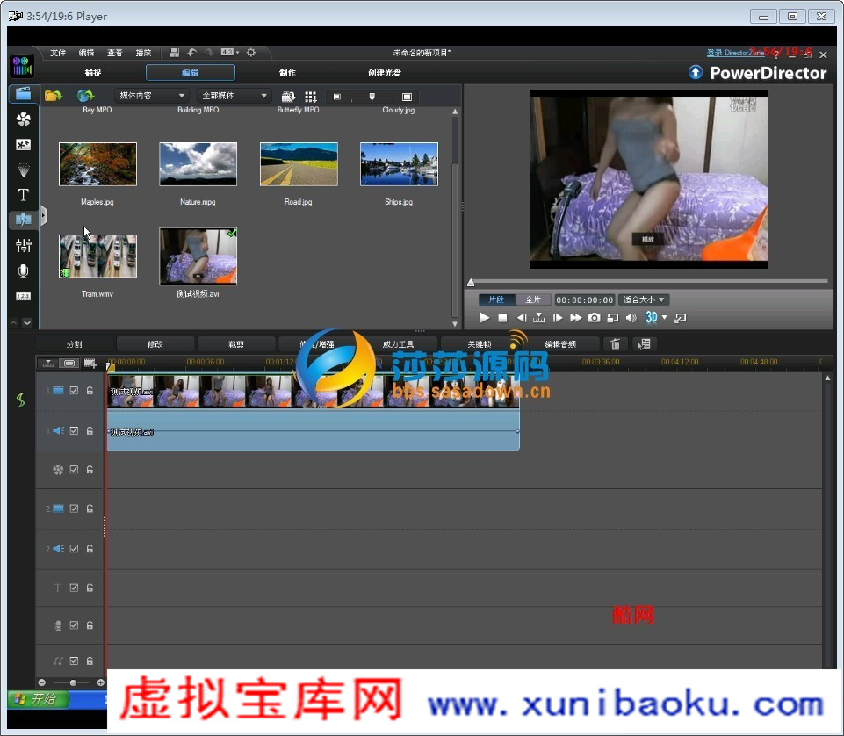This screenshot has height=736, width=844.
Task: Disable video track 1 checkbox
Action: [75, 390]
